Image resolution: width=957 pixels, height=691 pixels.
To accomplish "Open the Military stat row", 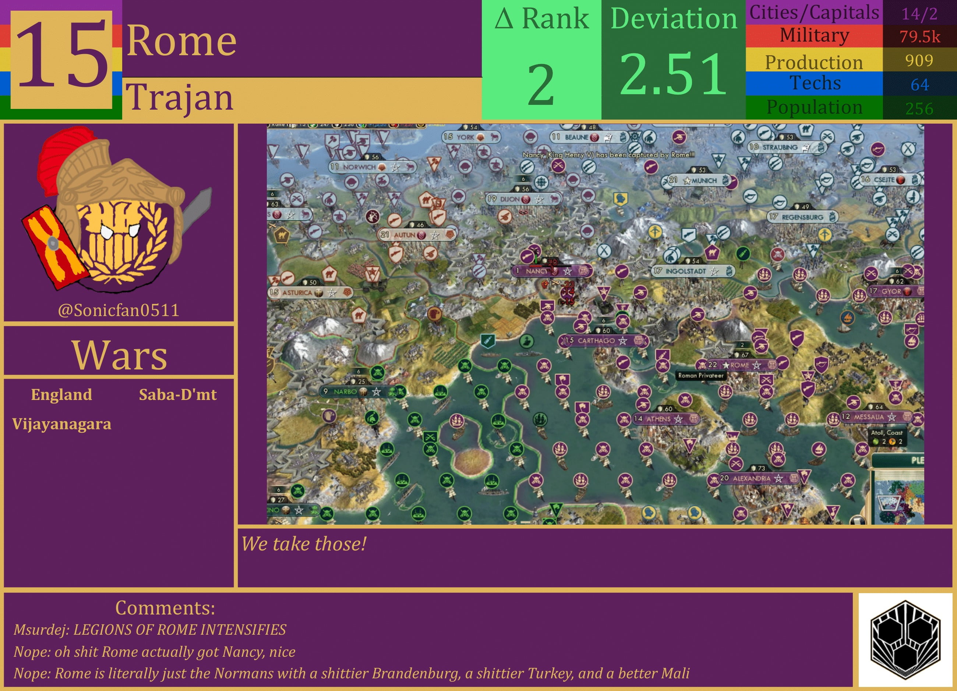I will [811, 36].
